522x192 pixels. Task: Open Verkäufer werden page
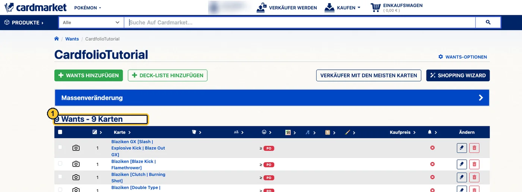coord(287,7)
